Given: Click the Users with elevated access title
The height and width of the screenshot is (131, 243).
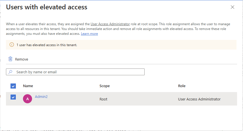Looking at the screenshot, I should tap(47, 7).
